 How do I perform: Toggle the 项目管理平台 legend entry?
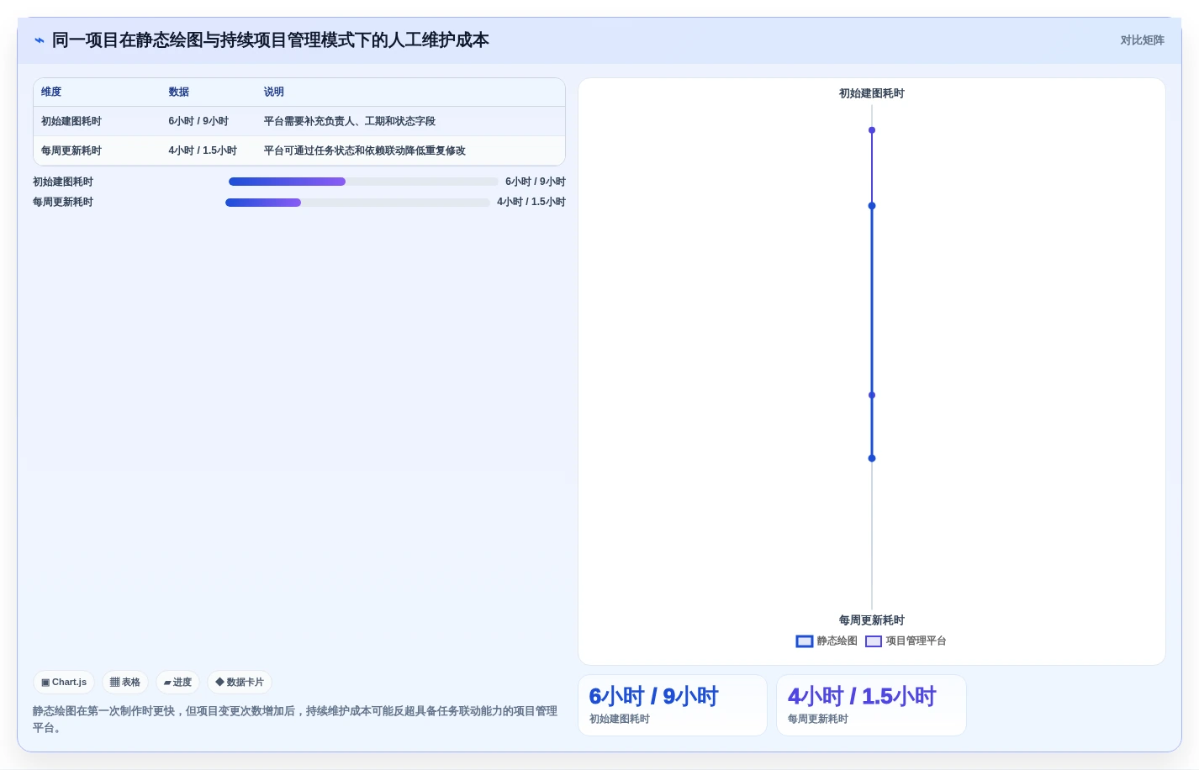point(906,641)
